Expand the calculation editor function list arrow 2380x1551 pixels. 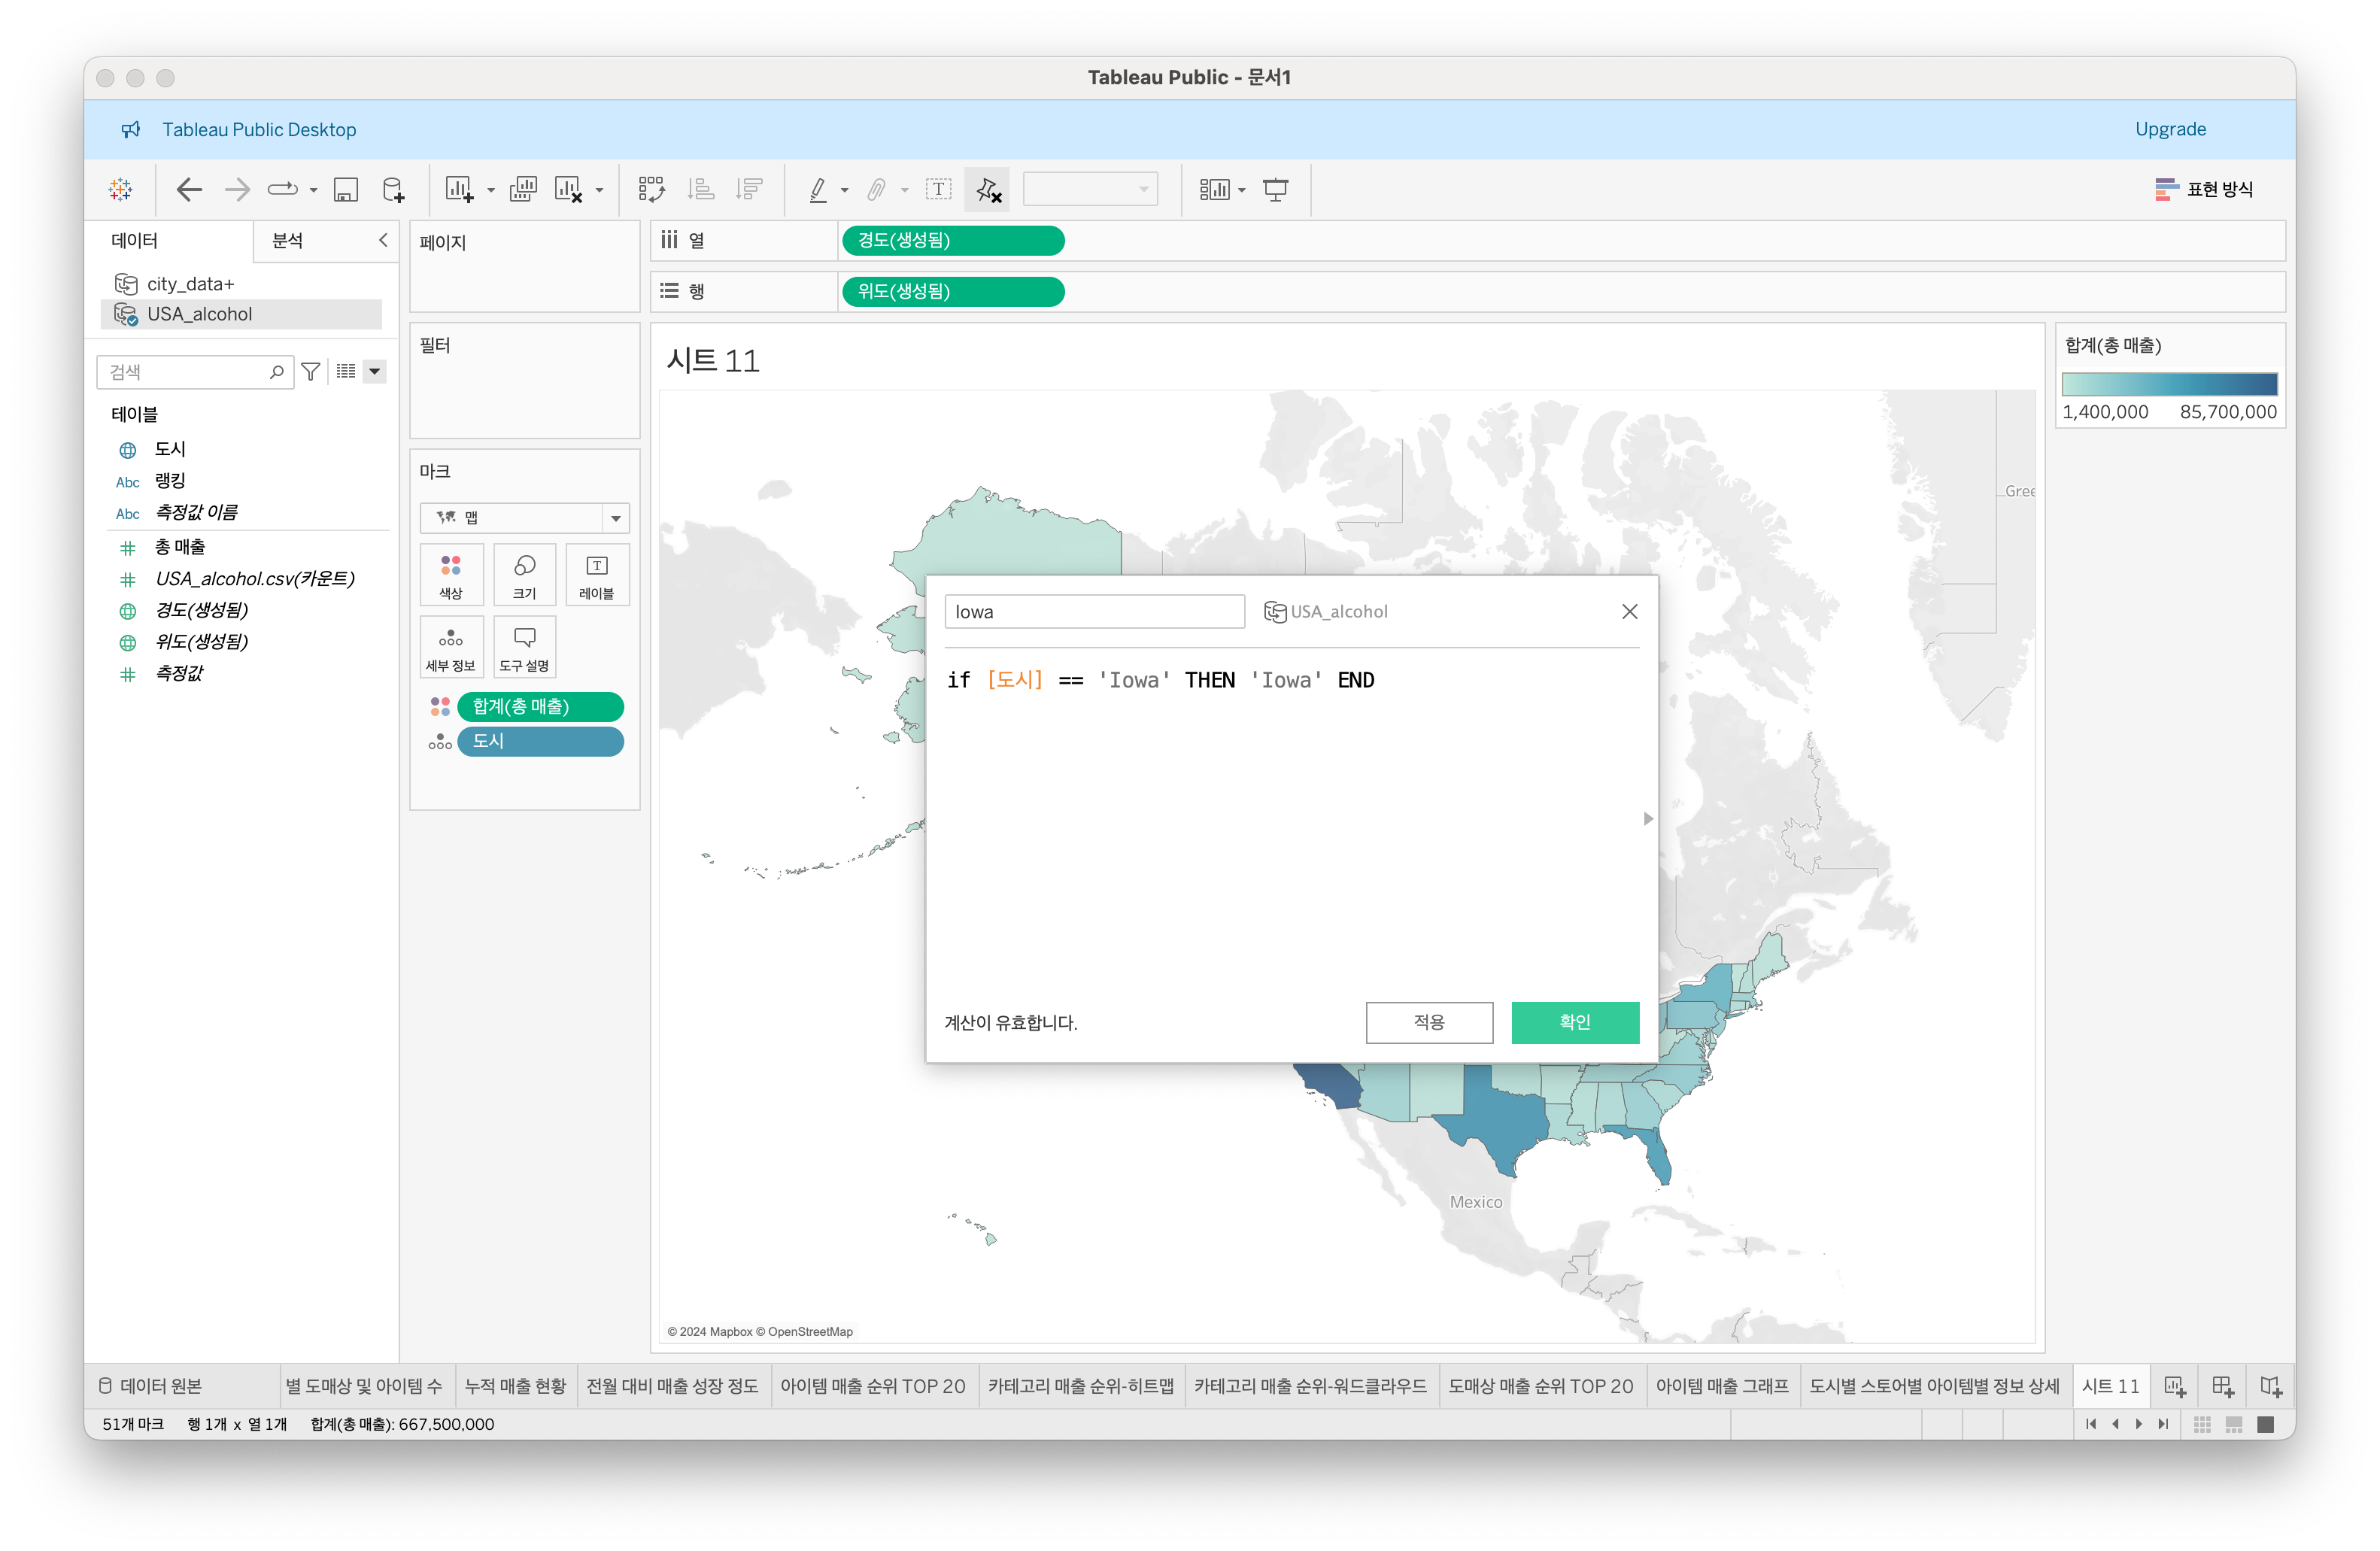click(x=1648, y=819)
